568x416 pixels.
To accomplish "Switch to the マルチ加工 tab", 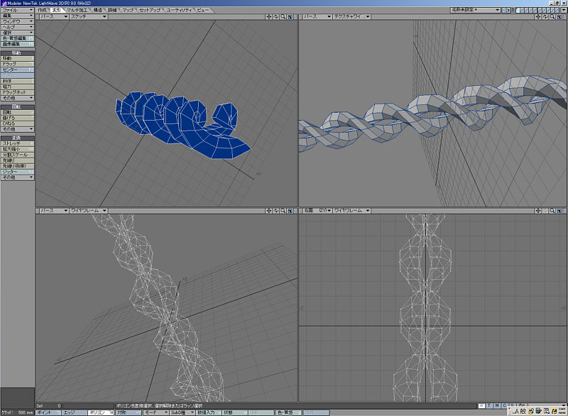I will pyautogui.click(x=76, y=11).
